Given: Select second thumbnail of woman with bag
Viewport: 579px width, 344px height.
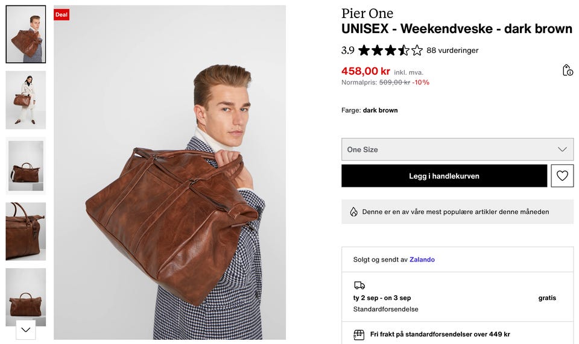Looking at the screenshot, I should coord(26,100).
